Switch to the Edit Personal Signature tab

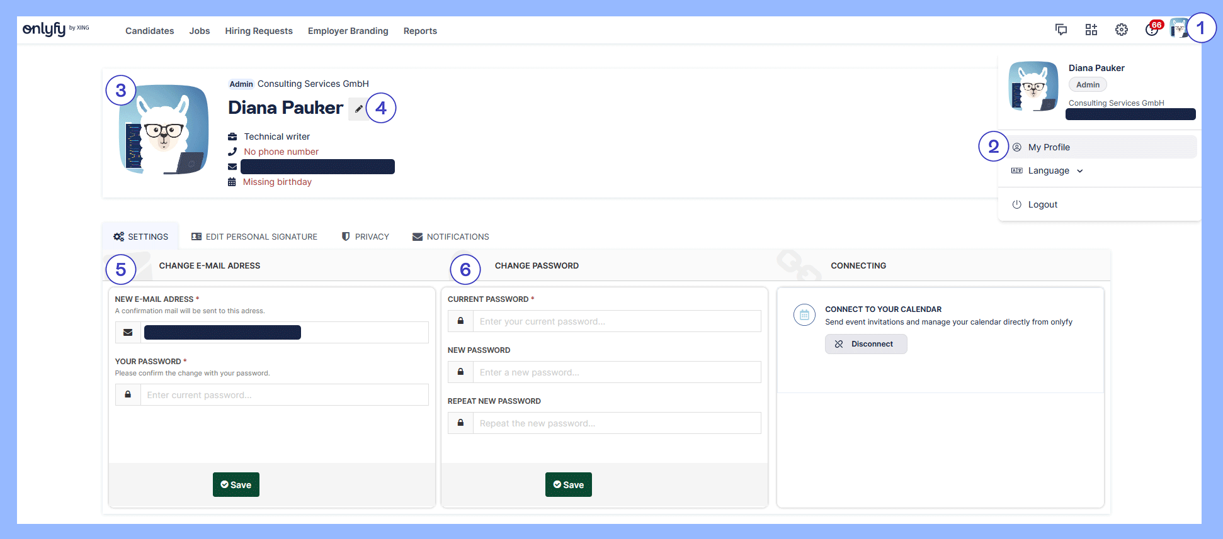(x=254, y=236)
